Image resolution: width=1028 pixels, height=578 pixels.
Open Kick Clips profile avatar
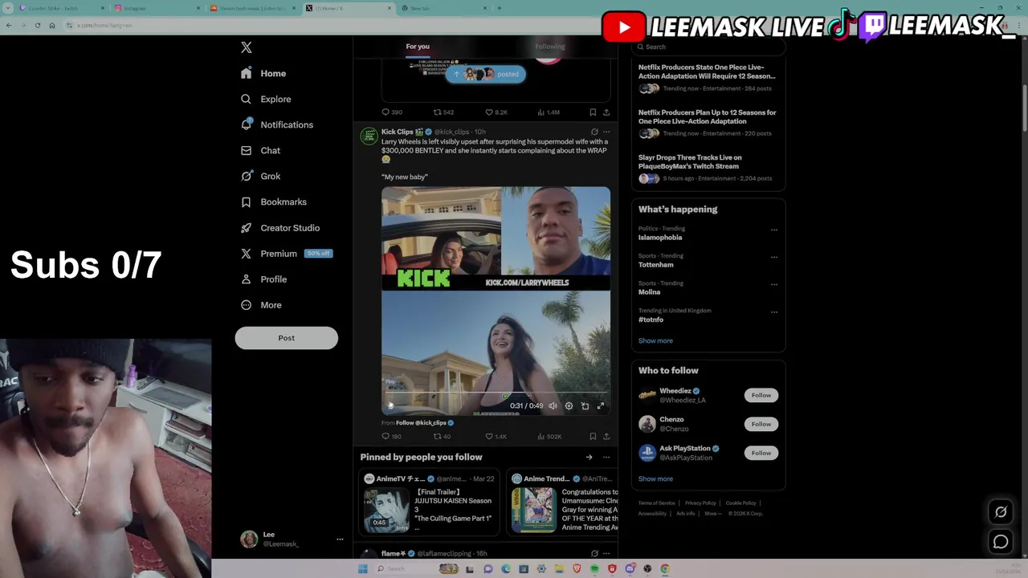click(369, 135)
